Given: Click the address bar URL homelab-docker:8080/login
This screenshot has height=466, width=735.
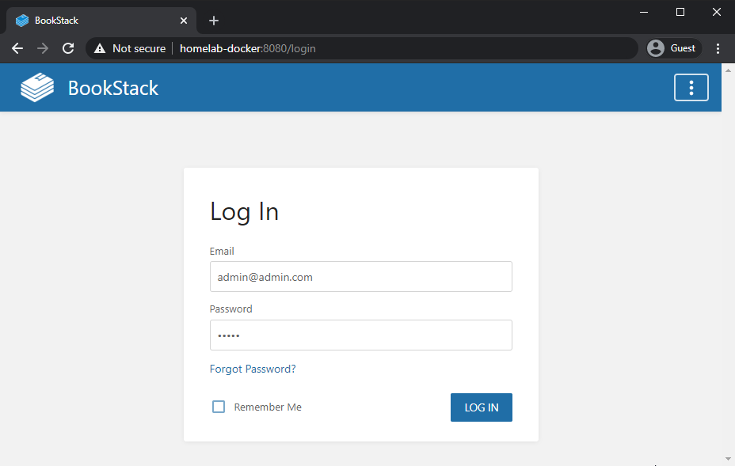Looking at the screenshot, I should pyautogui.click(x=247, y=48).
